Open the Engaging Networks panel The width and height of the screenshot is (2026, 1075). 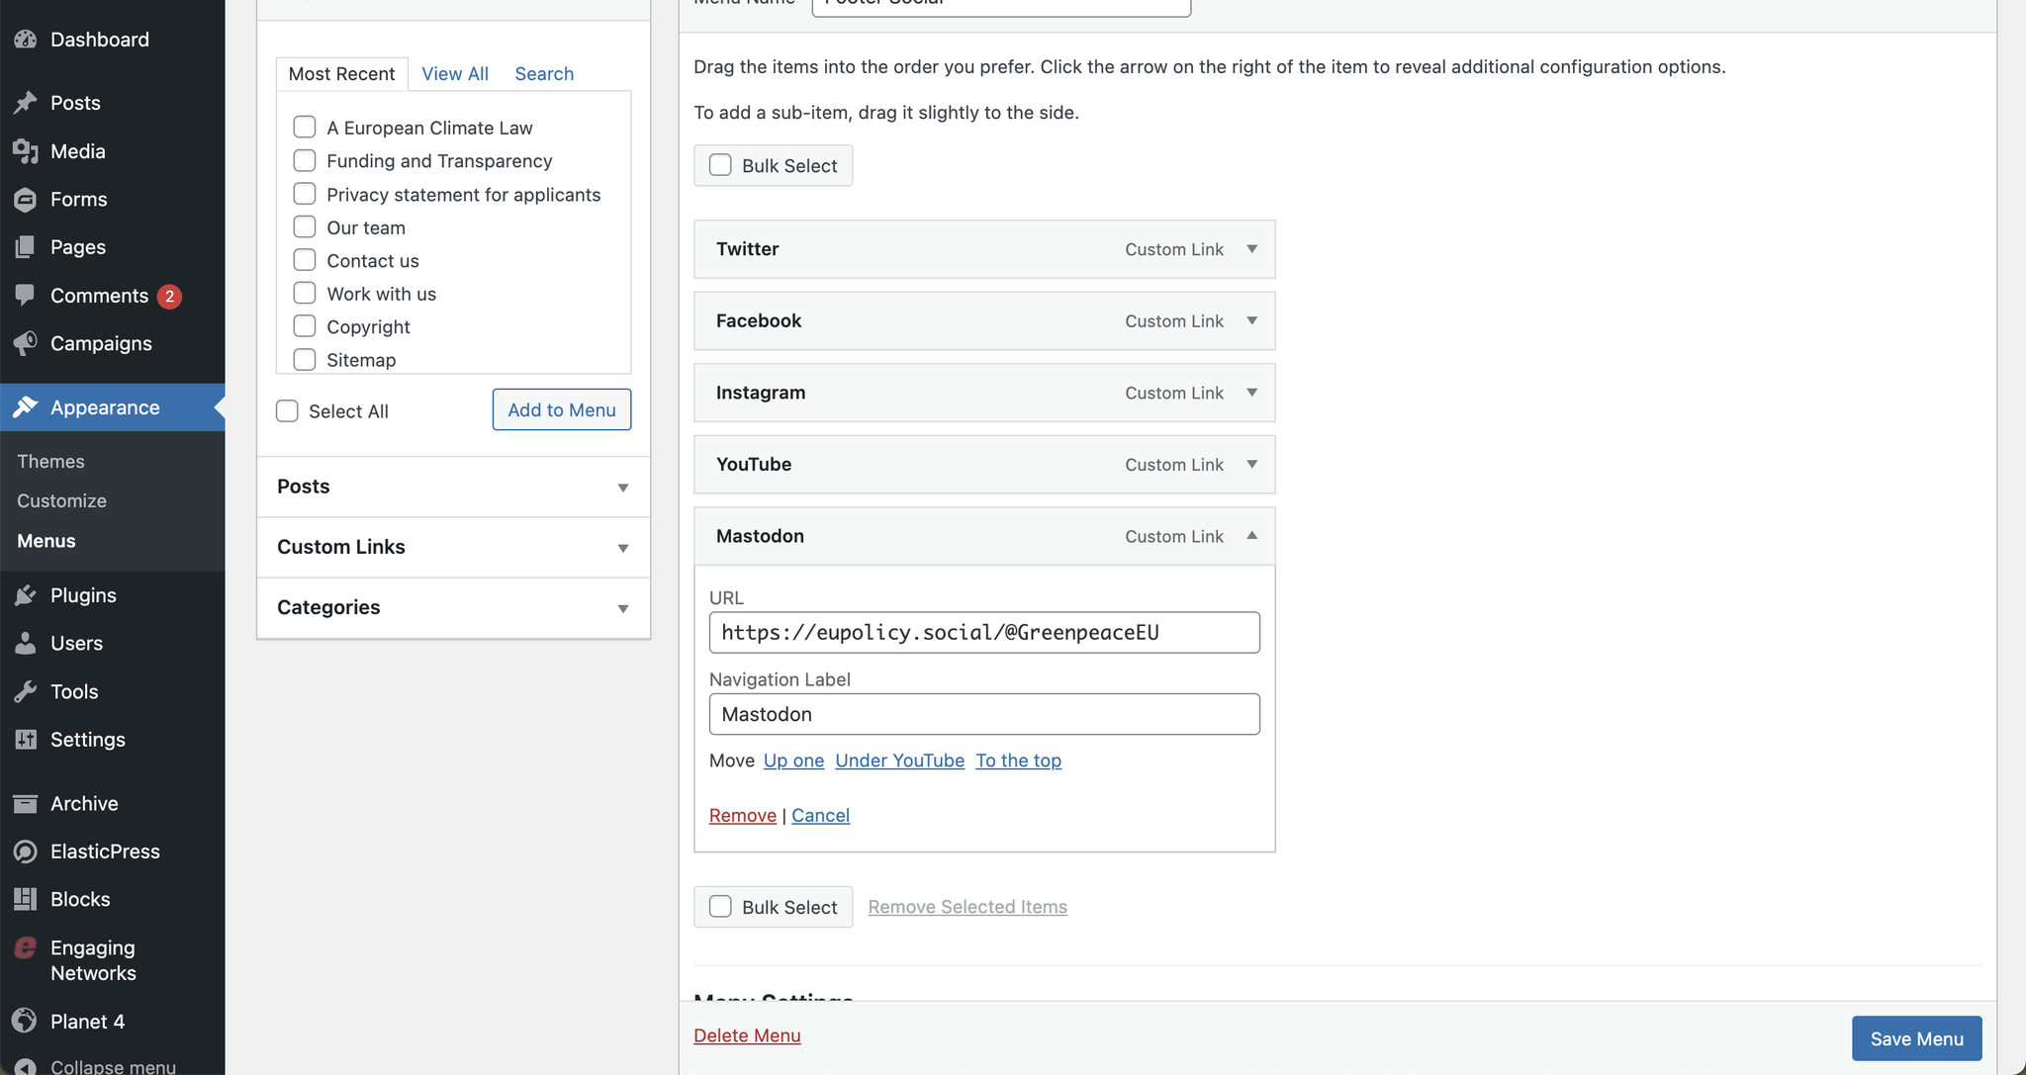94,959
